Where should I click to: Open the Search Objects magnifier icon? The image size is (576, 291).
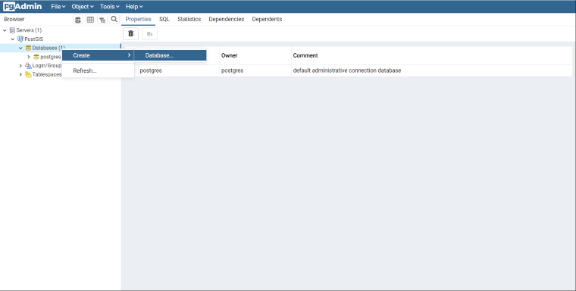(x=114, y=19)
